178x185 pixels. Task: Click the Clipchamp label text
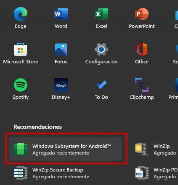click(x=142, y=98)
